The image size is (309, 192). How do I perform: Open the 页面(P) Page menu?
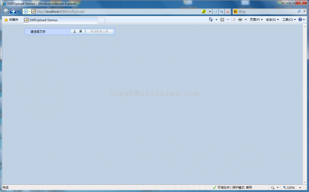[x=256, y=20]
